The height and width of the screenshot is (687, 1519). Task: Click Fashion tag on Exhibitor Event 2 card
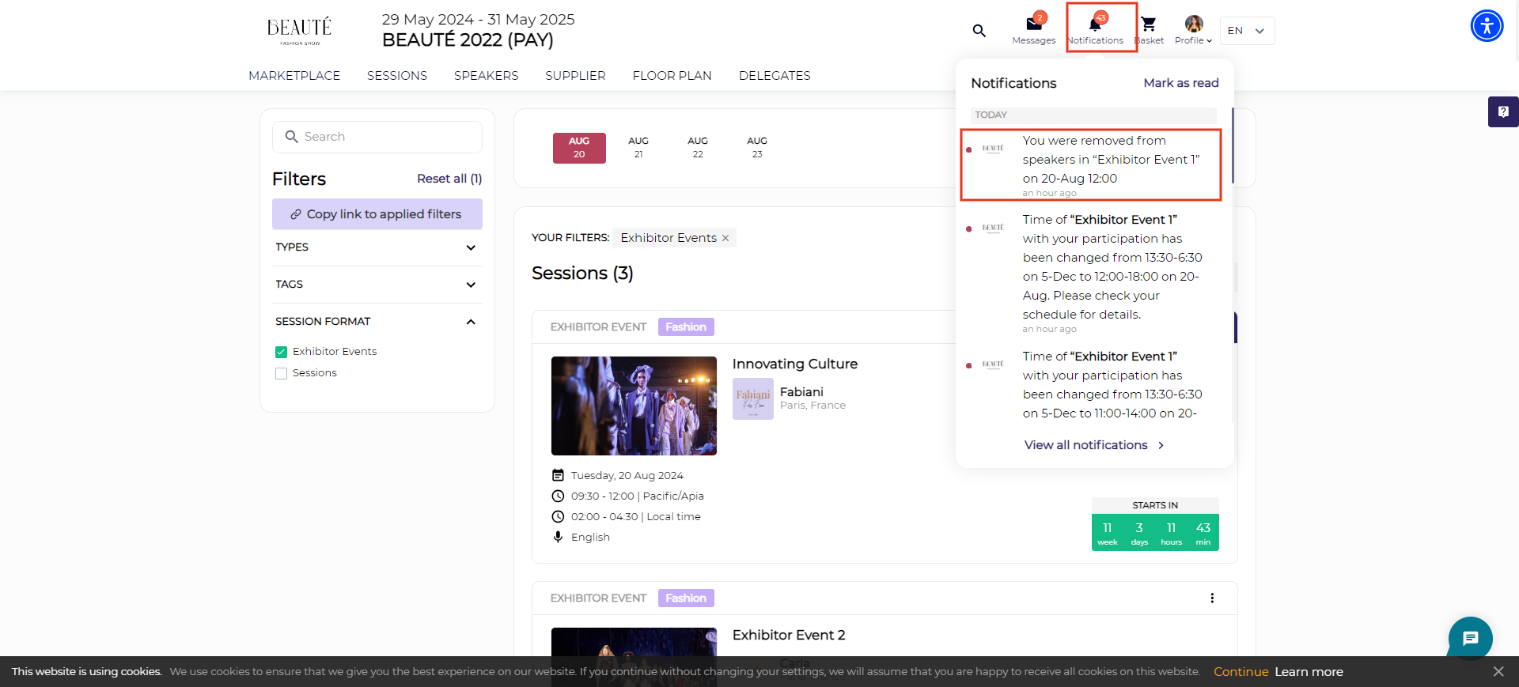686,598
